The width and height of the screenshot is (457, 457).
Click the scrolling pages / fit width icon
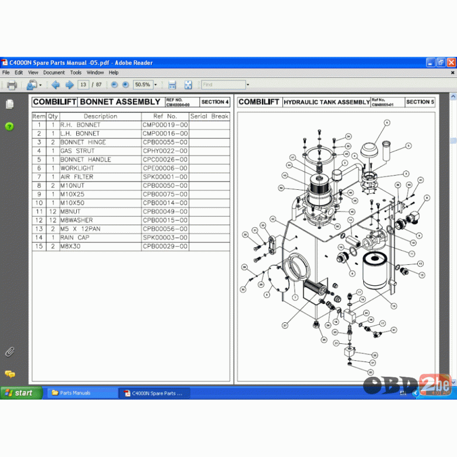click(172, 85)
